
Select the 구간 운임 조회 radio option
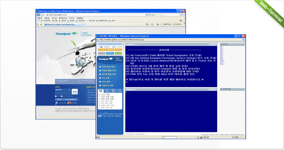pyautogui.click(x=100, y=97)
